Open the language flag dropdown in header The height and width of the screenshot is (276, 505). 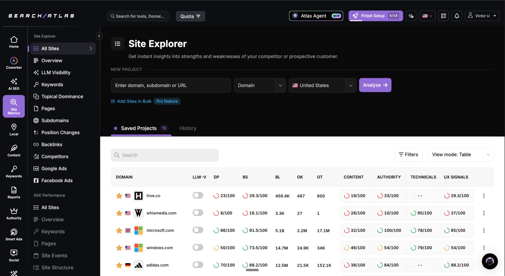[x=427, y=16]
